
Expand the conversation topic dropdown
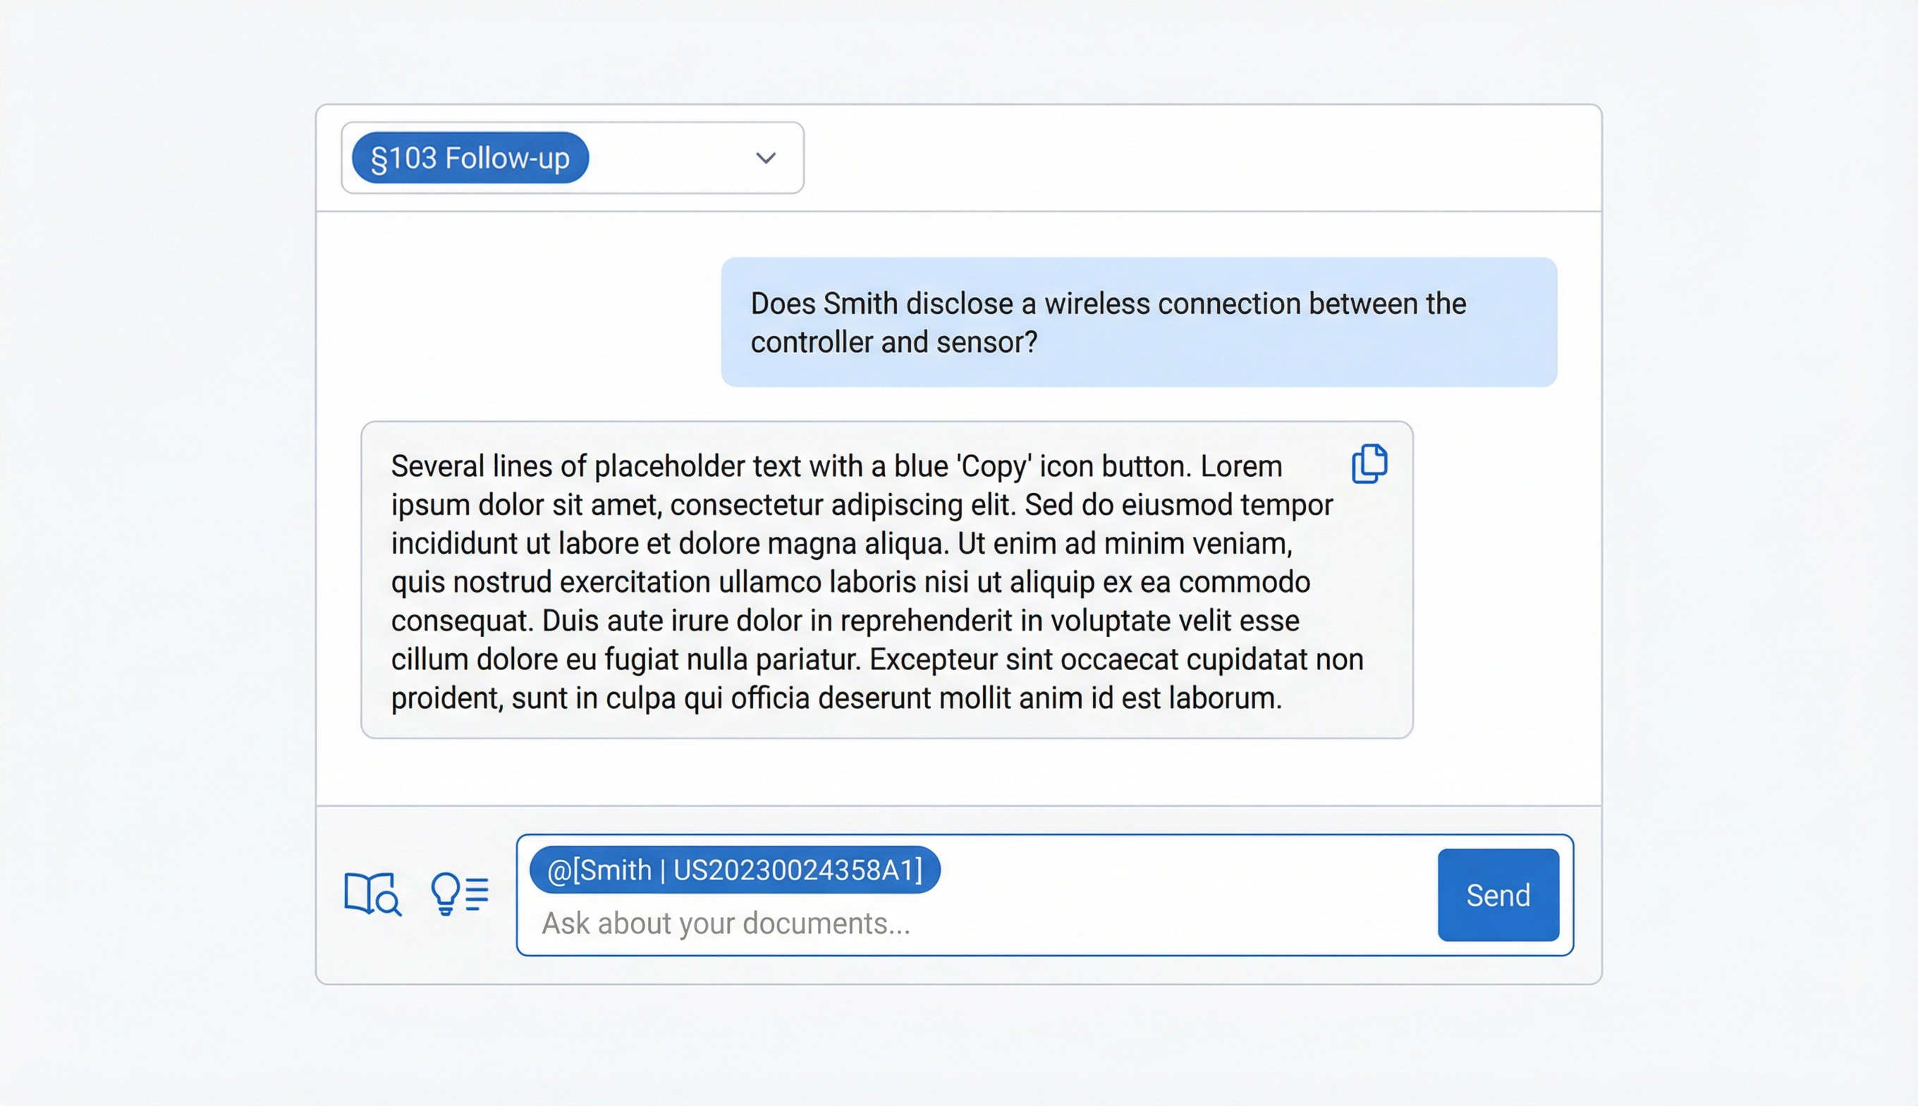765,158
